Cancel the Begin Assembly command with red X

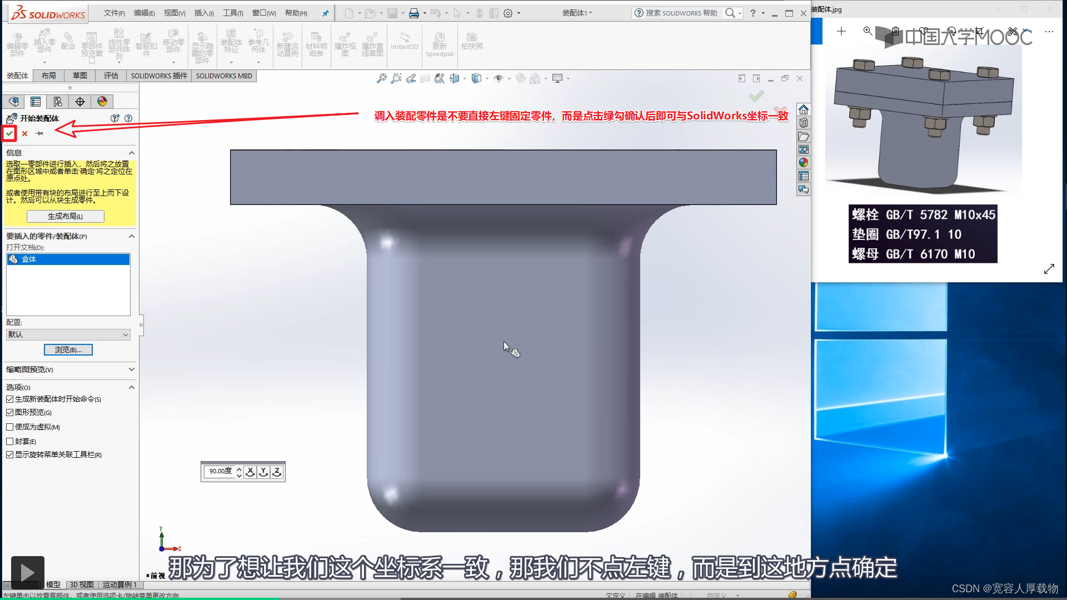(x=24, y=133)
